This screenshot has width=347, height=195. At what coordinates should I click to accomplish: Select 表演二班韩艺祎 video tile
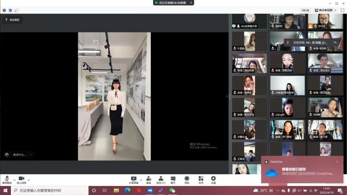[x=287, y=63]
